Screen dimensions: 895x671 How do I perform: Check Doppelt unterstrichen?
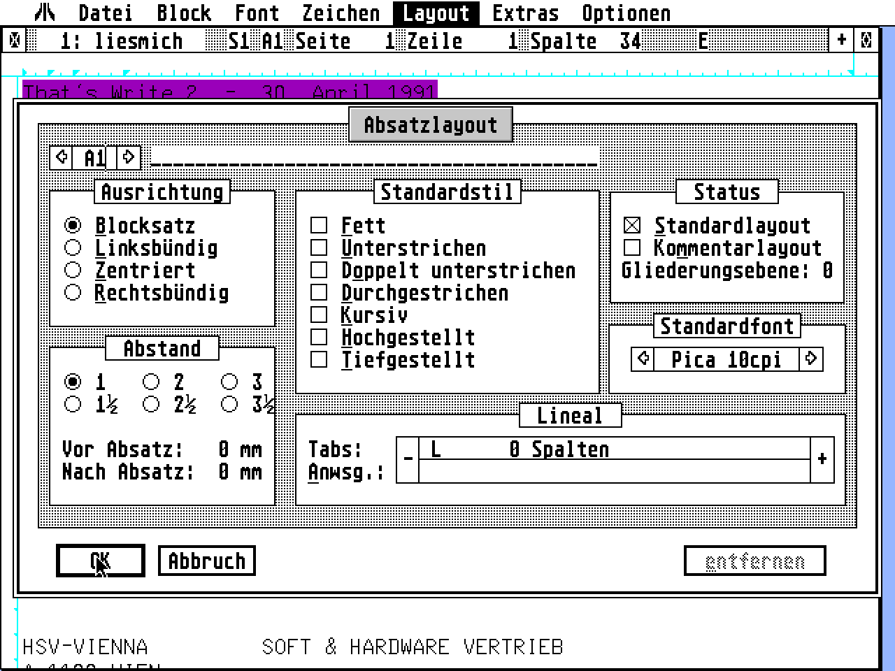point(319,270)
